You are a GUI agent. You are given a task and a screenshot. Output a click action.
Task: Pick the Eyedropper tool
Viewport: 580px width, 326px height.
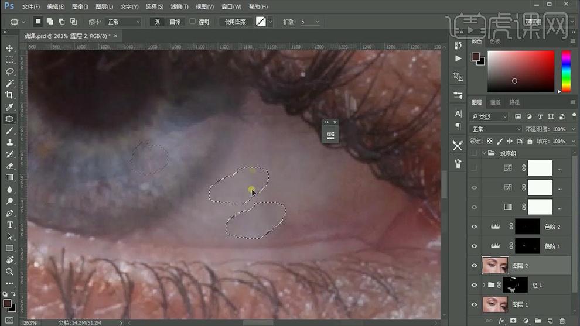tap(10, 107)
